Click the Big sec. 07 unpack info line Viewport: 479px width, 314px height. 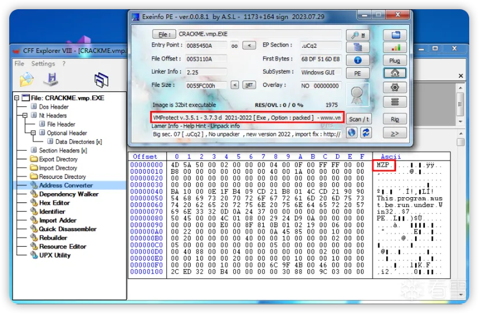click(x=246, y=134)
